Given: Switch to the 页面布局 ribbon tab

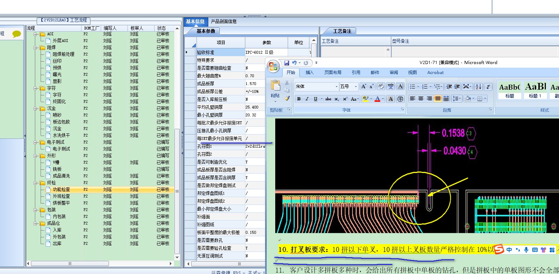Looking at the screenshot, I should pyautogui.click(x=333, y=72).
